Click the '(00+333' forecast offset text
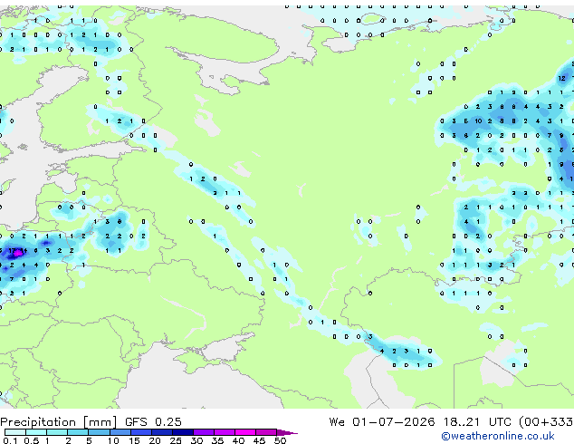 coord(546,422)
